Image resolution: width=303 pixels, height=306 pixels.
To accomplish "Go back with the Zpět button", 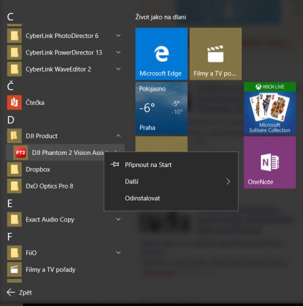I will [x=20, y=293].
